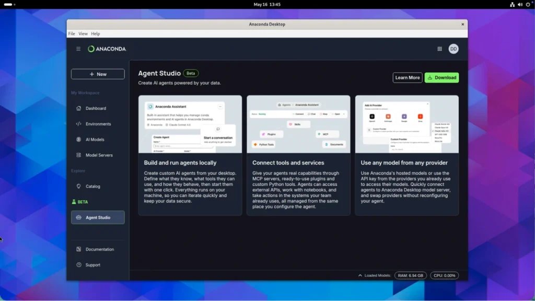Screen dimensions: 535x301
Task: Click the Beta badge beside Agent Studio
Action: tap(191, 73)
